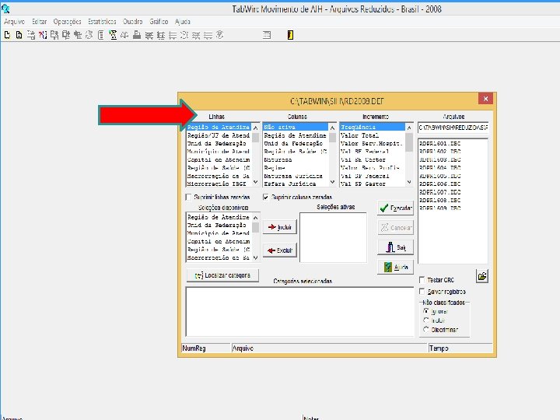Select file RDPR1609.DBC in Arquivos list
Screen dimensions: 560x420
point(440,208)
